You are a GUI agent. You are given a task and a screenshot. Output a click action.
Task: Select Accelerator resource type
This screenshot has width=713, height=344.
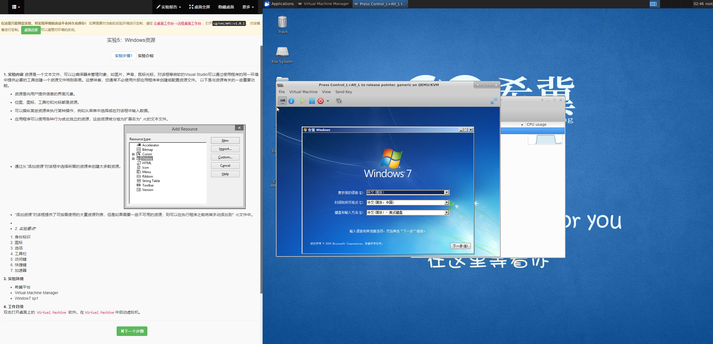click(x=150, y=145)
